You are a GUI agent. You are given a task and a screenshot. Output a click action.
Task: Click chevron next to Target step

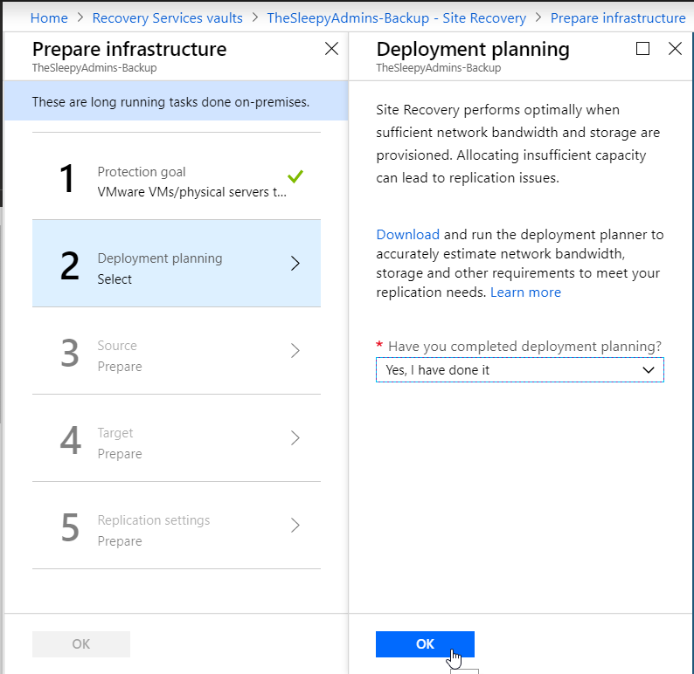pyautogui.click(x=295, y=438)
